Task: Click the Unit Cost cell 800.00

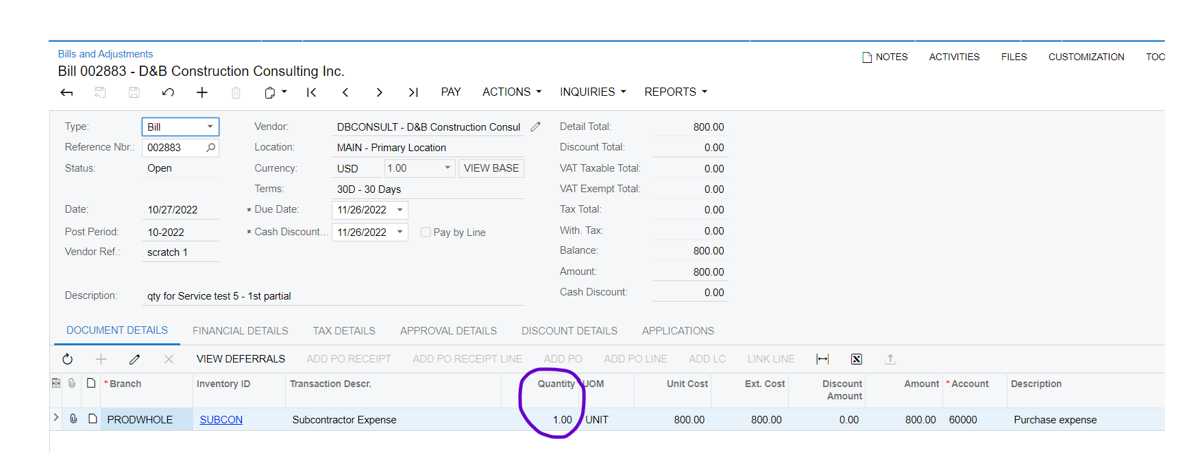Action: click(672, 419)
